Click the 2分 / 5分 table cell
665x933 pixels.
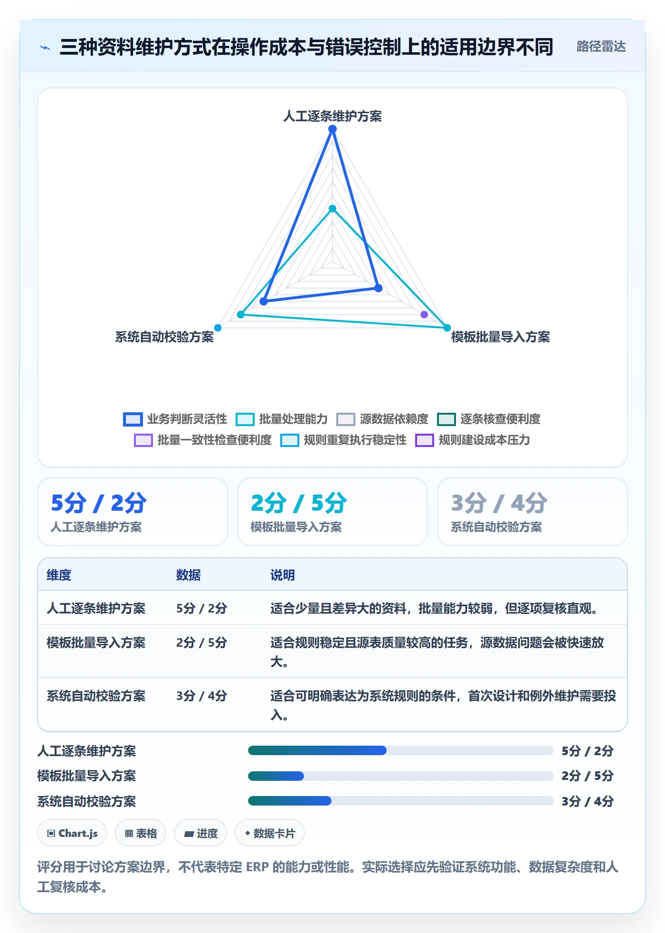pos(202,643)
